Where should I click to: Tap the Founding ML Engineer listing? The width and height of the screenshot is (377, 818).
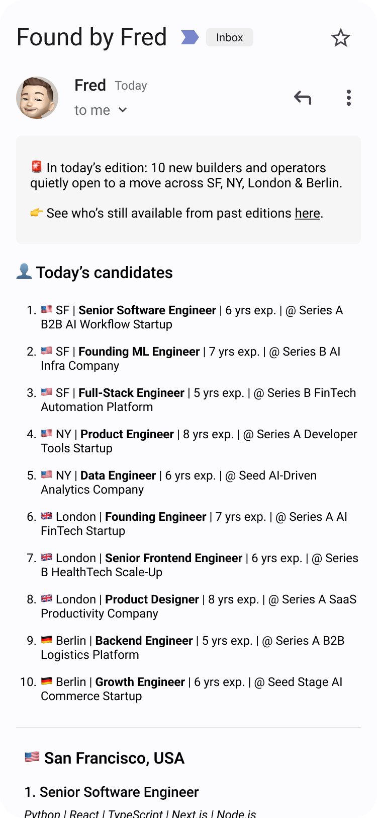pos(139,352)
